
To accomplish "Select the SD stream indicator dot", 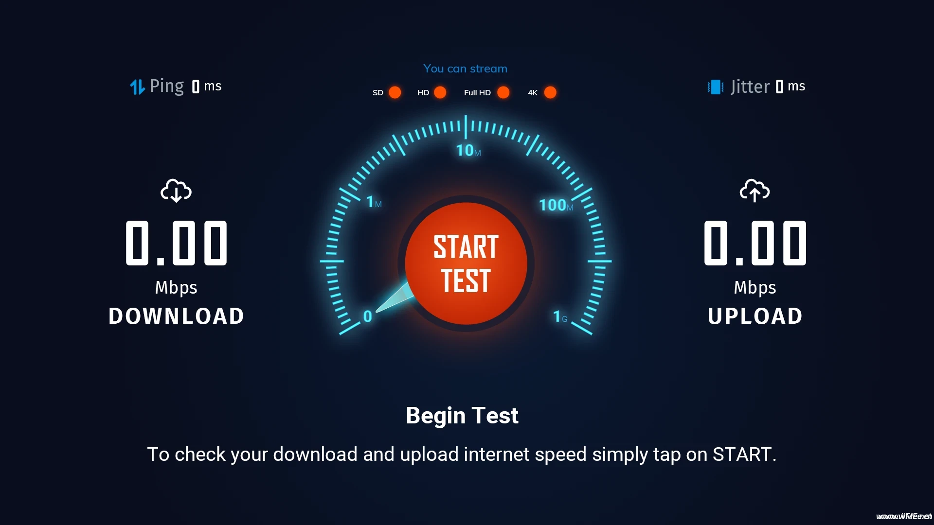I will coord(395,92).
